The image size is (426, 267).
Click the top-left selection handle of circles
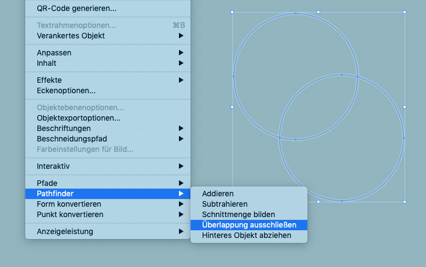pos(232,12)
